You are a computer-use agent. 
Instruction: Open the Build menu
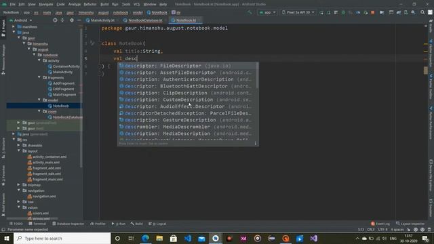(x=104, y=4)
